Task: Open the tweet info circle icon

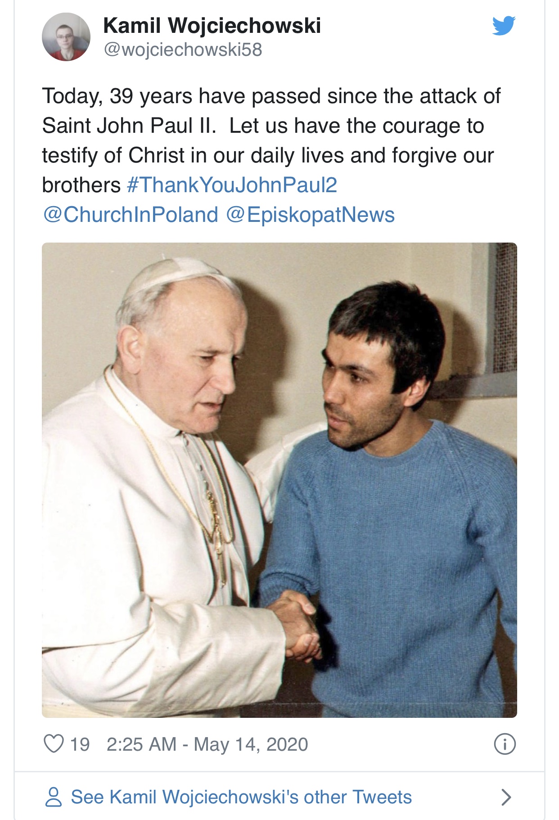Action: (x=505, y=744)
